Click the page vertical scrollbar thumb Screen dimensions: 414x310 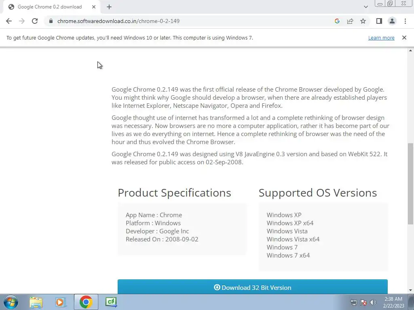pos(410,184)
